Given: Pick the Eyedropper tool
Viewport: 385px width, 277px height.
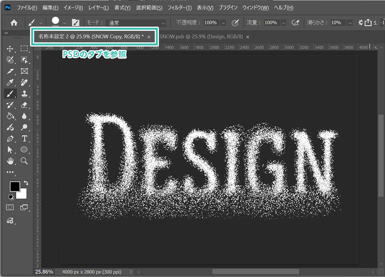Looking at the screenshot, I should click(10, 83).
